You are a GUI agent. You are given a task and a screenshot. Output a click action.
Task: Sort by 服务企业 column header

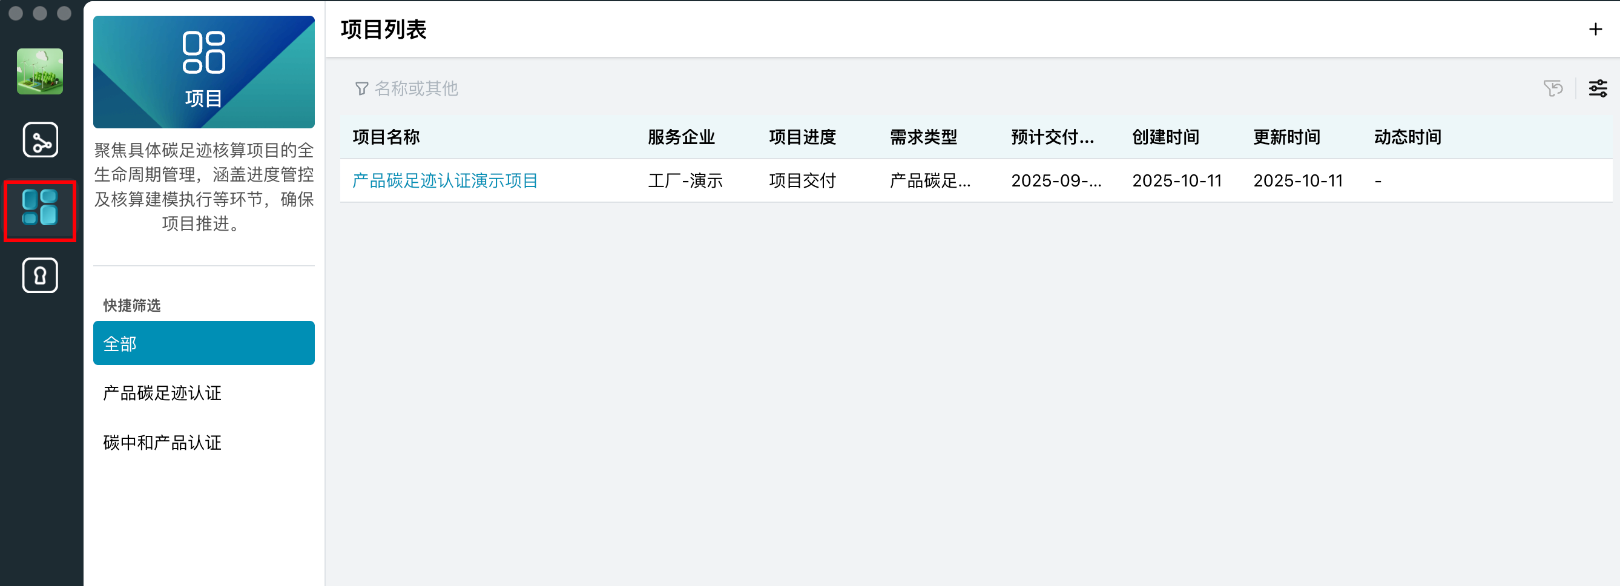[x=681, y=137]
